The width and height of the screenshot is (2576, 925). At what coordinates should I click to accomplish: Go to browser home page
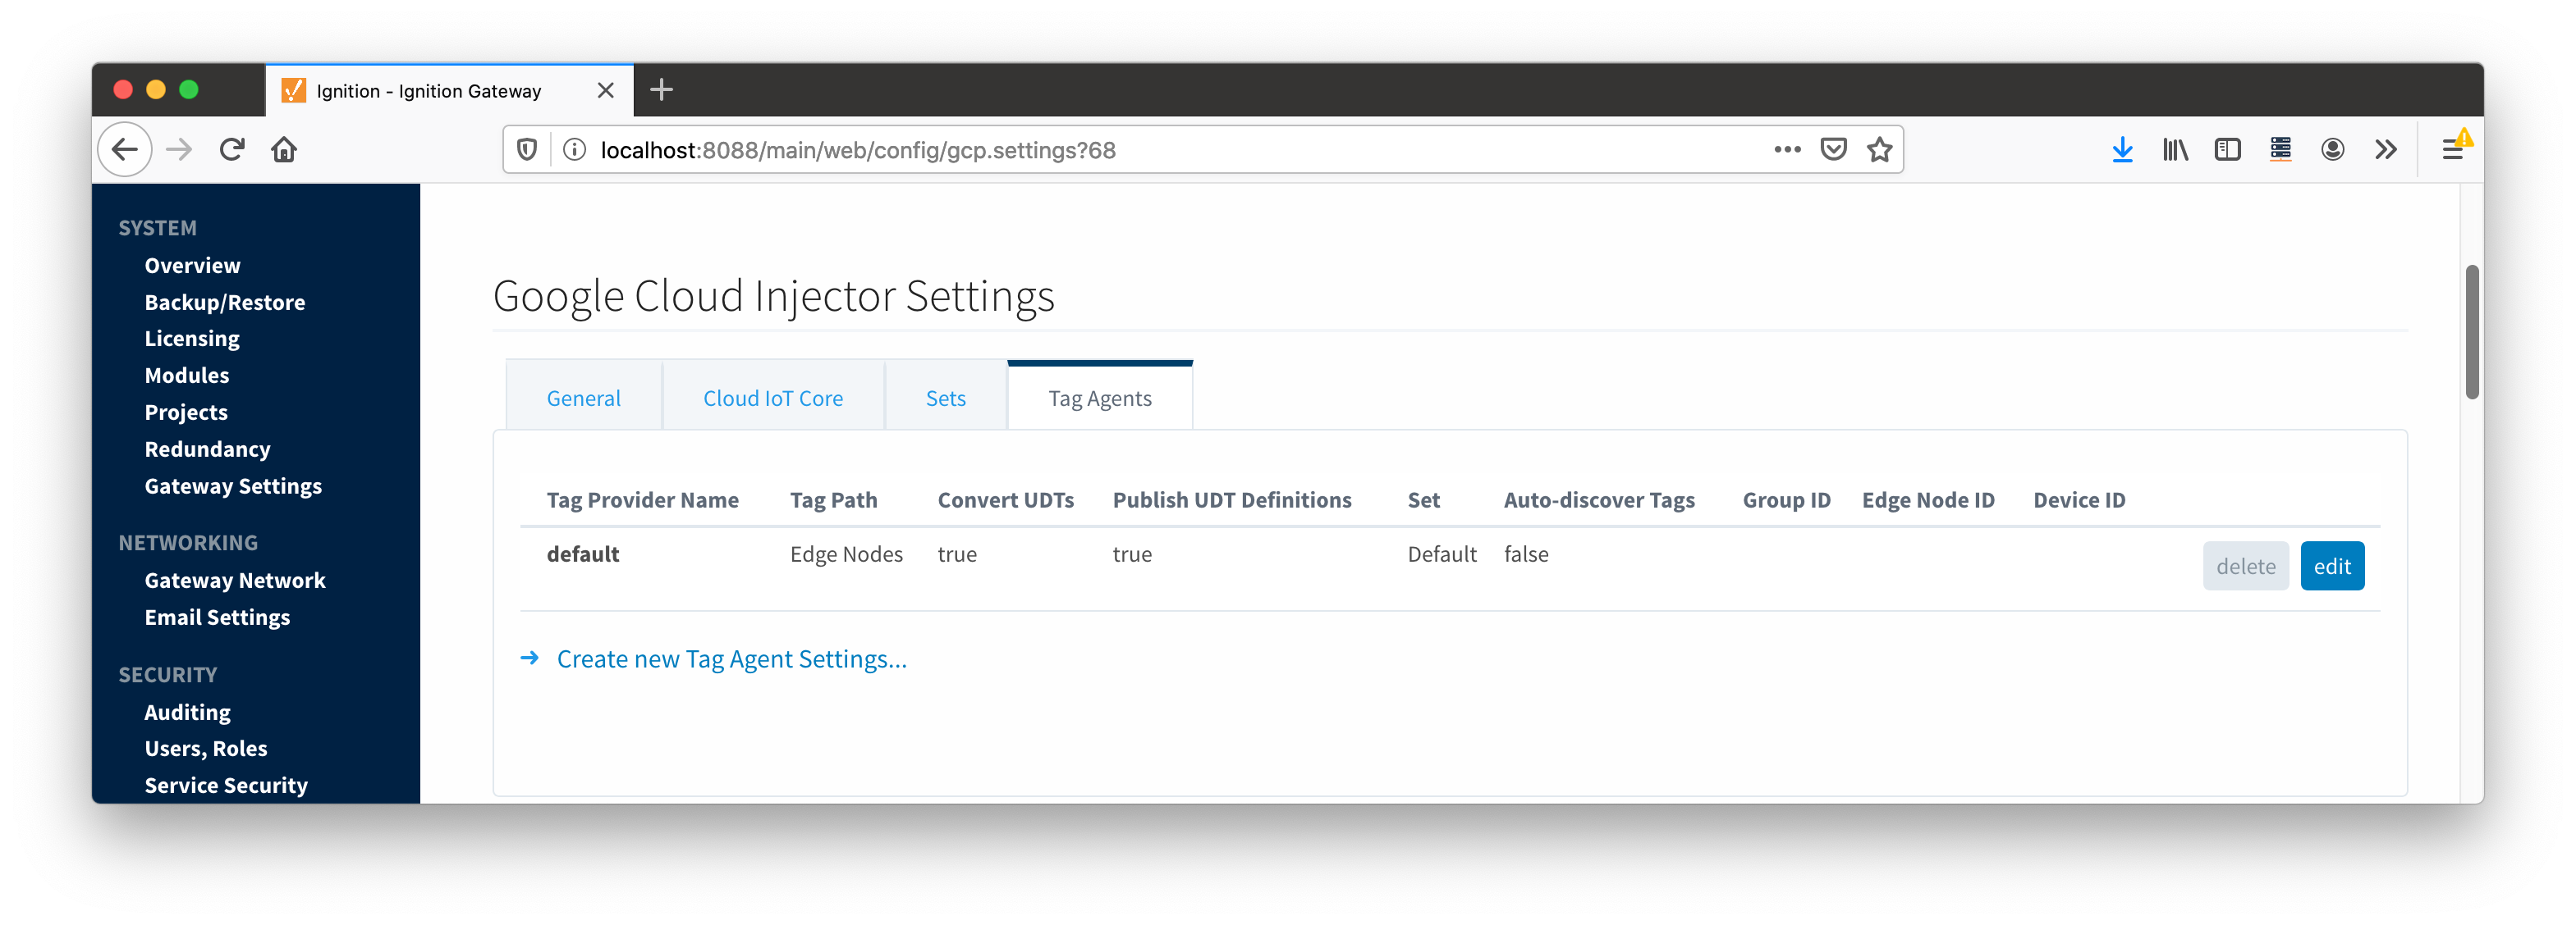click(x=284, y=150)
